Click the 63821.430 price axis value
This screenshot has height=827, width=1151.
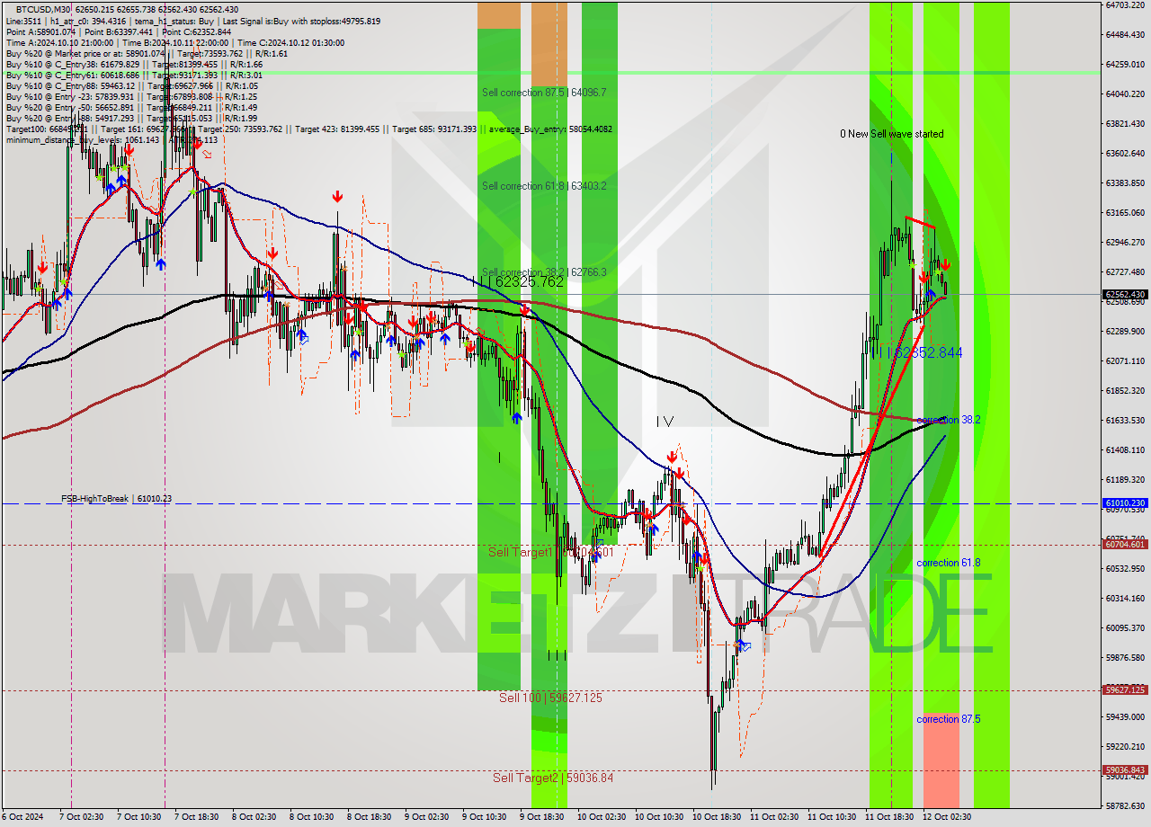point(1125,123)
